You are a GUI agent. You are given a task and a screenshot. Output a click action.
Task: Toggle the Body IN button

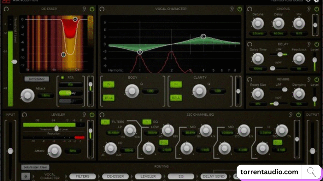click(x=109, y=84)
